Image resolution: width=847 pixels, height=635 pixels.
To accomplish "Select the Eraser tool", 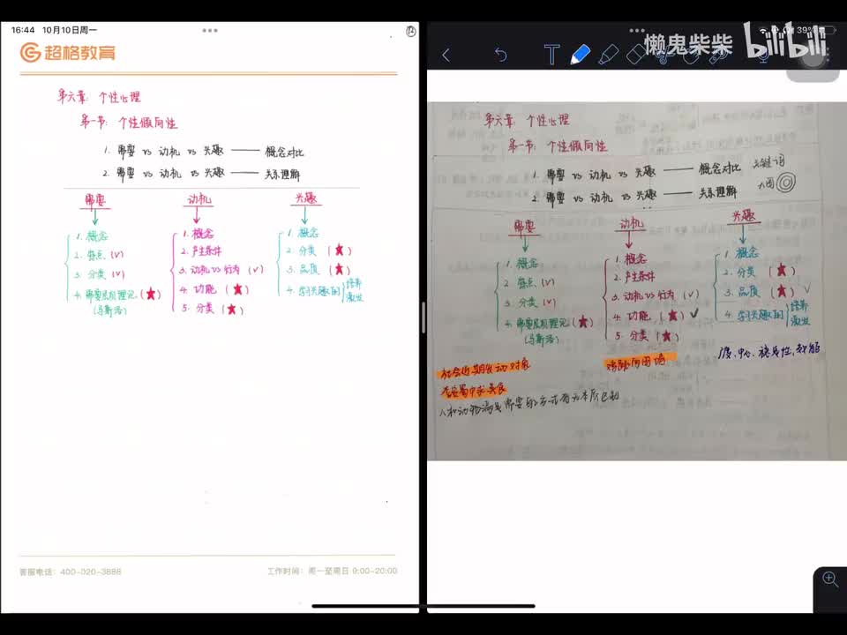I will (x=635, y=55).
